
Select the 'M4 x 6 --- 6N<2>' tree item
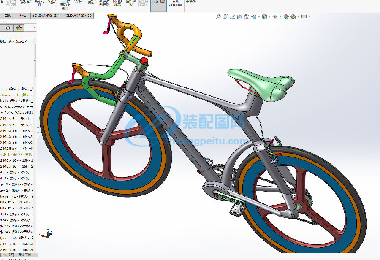click(16, 125)
